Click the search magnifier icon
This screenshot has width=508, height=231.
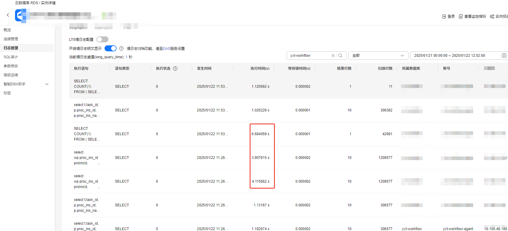click(340, 56)
